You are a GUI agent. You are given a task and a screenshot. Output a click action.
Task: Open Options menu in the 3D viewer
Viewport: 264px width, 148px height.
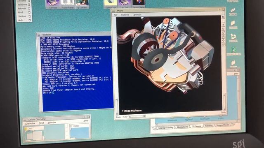[x=125, y=15]
